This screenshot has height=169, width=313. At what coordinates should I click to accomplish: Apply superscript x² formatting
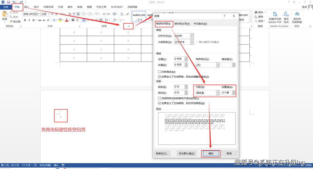48,20
